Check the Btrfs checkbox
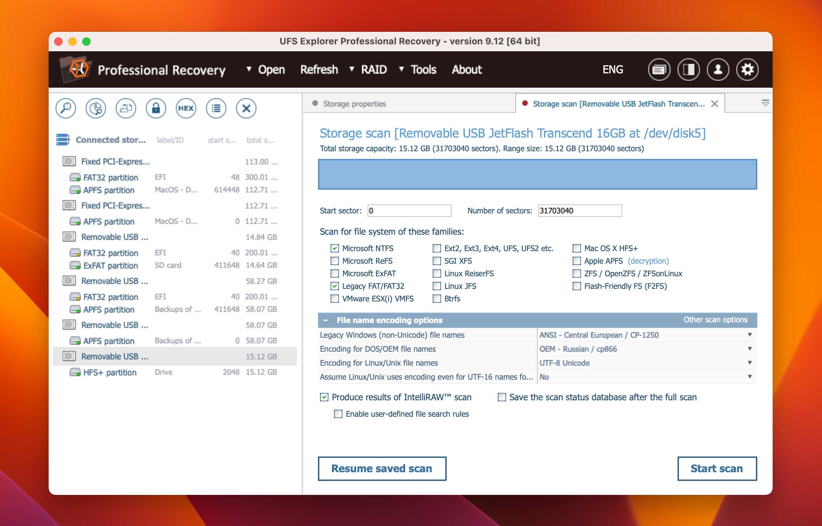 click(437, 299)
